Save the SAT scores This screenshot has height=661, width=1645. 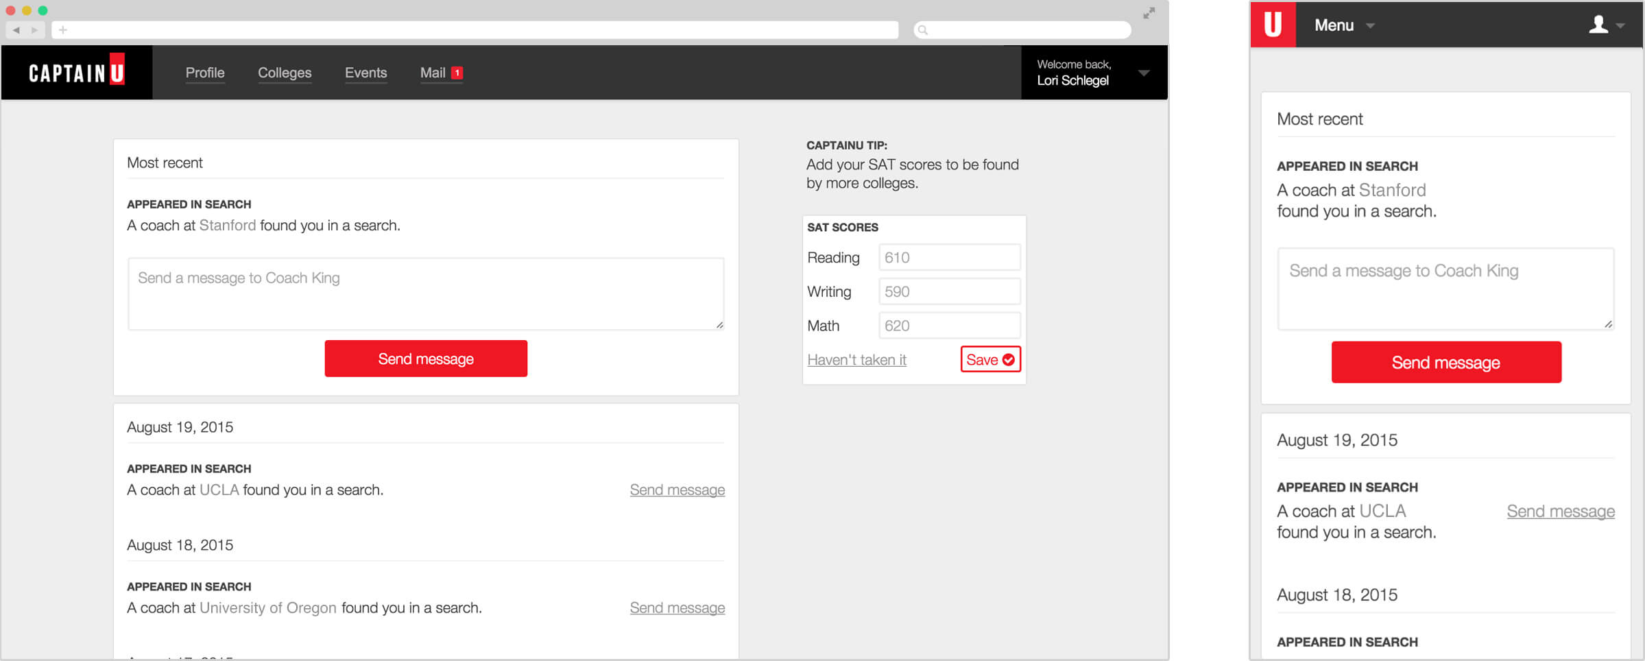[990, 359]
